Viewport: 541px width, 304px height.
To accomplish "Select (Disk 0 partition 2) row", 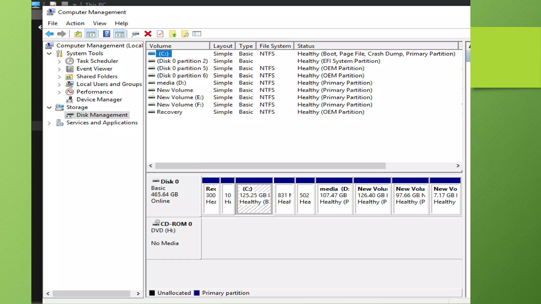I will coord(304,61).
